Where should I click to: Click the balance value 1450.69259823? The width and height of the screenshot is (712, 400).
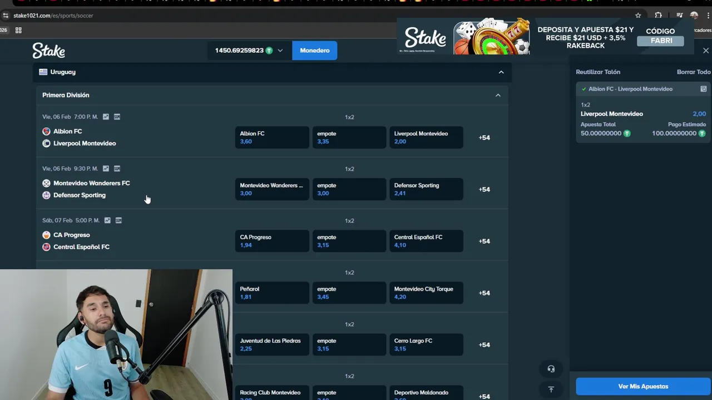pyautogui.click(x=239, y=51)
